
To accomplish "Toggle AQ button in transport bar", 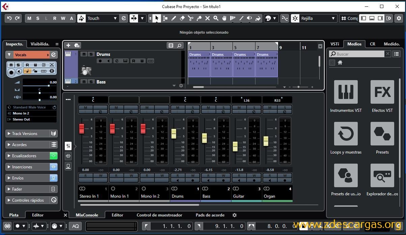I will click(76, 226).
